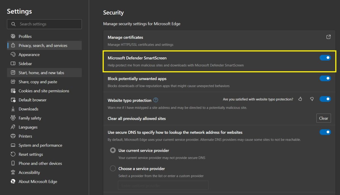Open Appearance settings page
Viewport: 340px width, 195px height.
tap(44, 54)
